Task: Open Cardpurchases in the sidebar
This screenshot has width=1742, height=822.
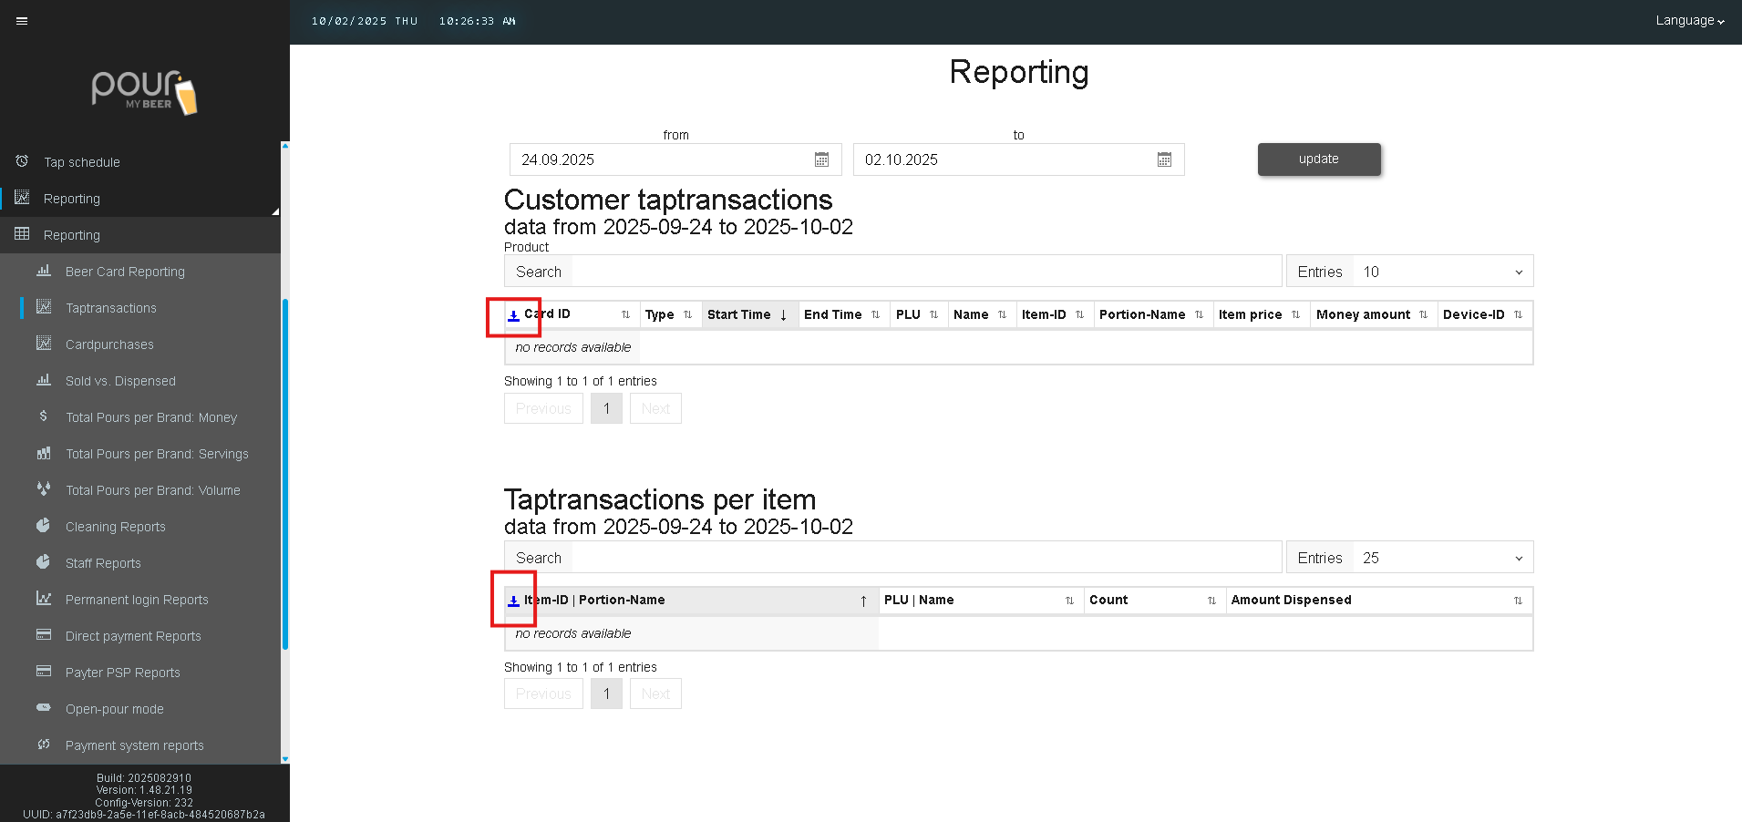Action: click(109, 344)
